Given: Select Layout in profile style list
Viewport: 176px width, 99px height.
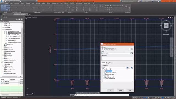Looking at the screenshot, I should point(108,76).
